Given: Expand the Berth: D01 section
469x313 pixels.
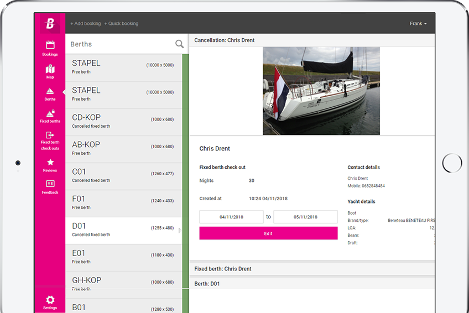Looking at the screenshot, I should (x=312, y=284).
